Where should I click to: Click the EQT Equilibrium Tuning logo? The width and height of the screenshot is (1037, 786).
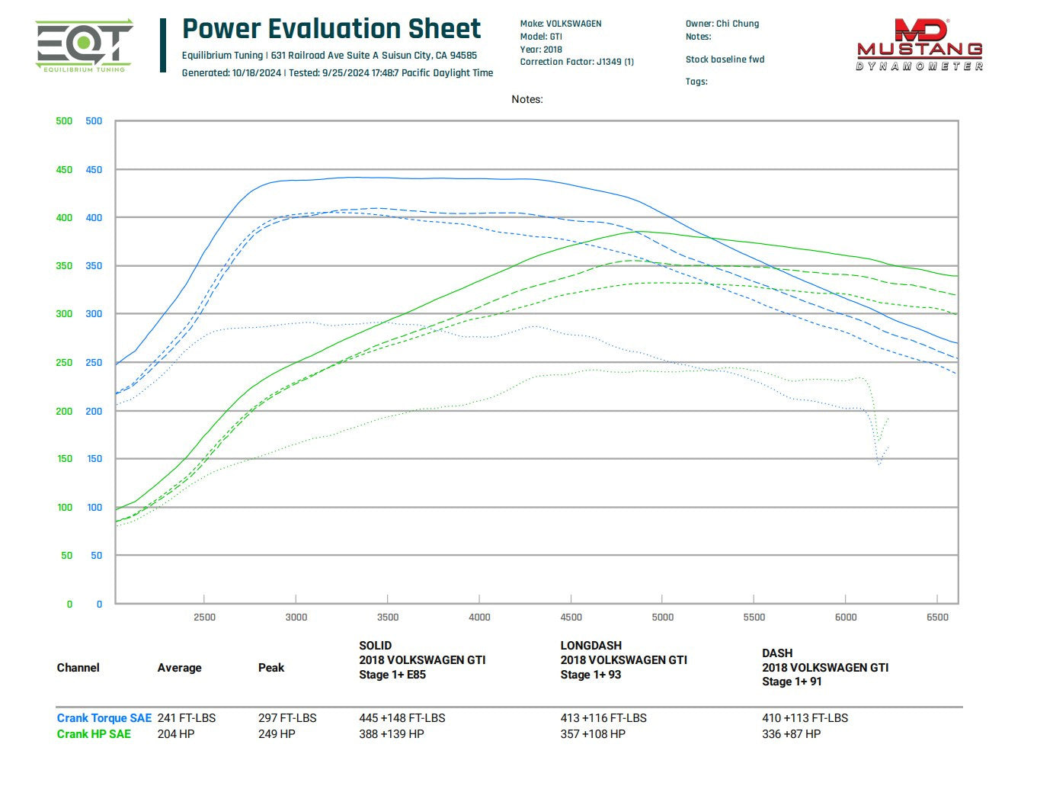click(x=85, y=47)
